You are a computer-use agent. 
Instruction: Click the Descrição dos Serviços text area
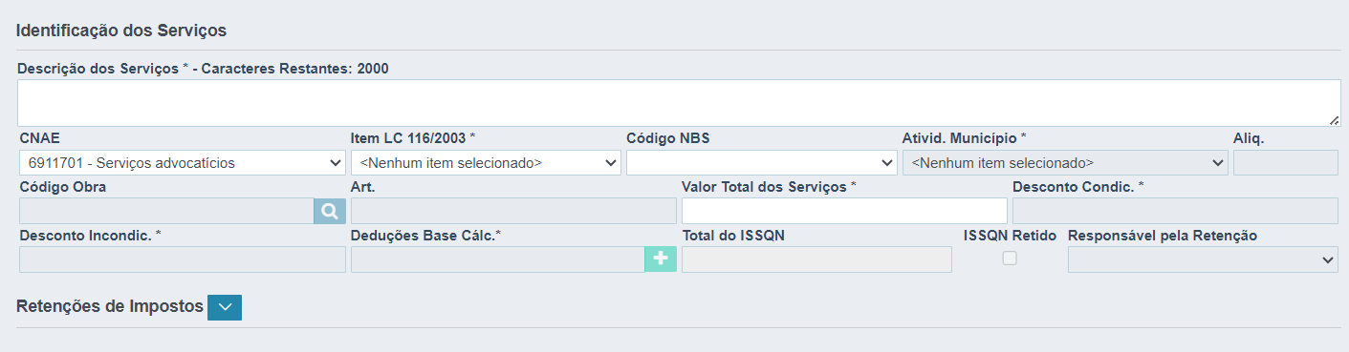[679, 102]
